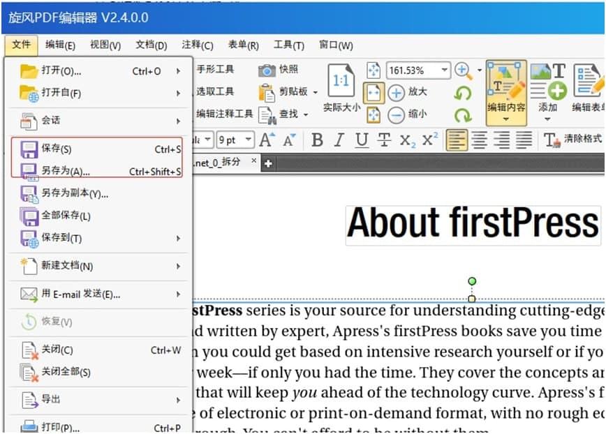Click the 添加 content icon
Viewport: 606px width, 434px height.
click(x=548, y=81)
